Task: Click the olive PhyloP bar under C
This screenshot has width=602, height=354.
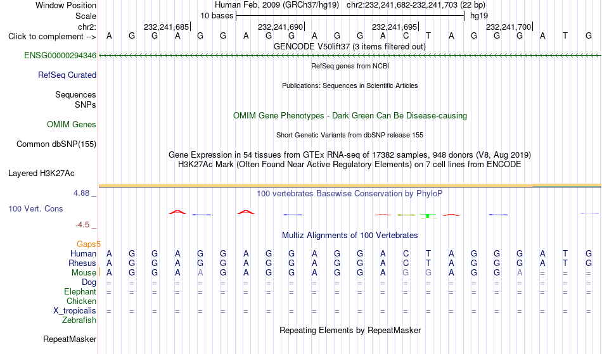Action: tap(406, 215)
